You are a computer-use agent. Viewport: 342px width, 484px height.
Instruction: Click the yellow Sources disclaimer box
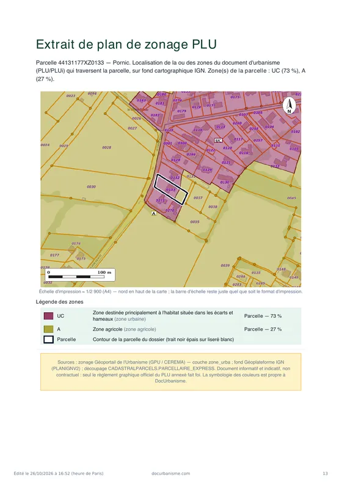[171, 372]
